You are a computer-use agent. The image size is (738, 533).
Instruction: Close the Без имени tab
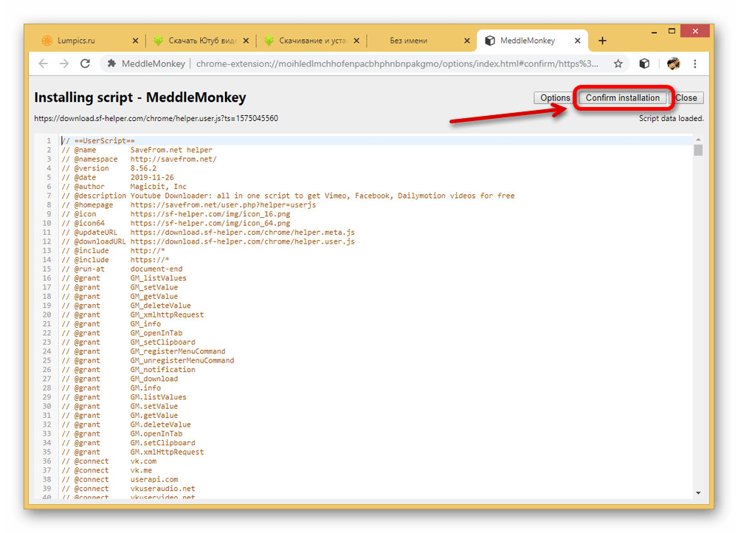tap(467, 41)
